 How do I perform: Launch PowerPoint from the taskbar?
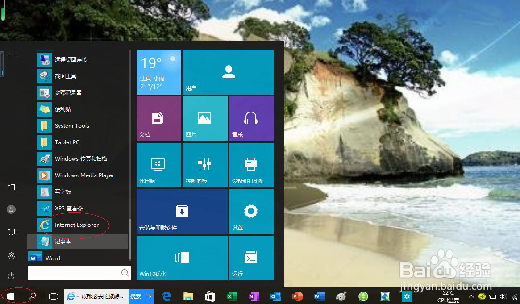coord(297,296)
